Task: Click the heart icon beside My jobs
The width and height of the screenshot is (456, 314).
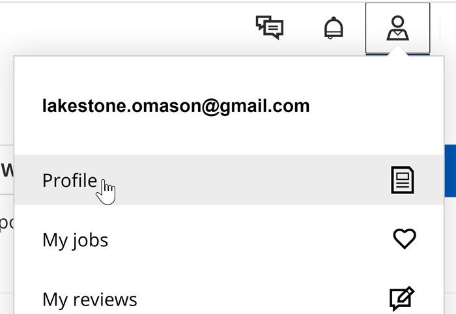Action: (404, 239)
